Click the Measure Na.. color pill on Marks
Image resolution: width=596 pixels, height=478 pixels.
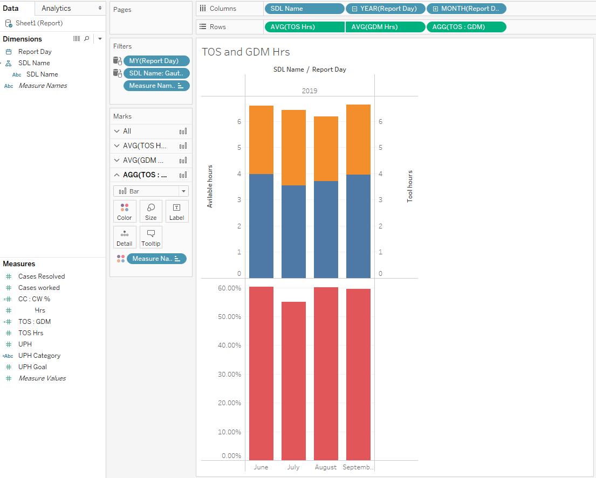tap(156, 259)
